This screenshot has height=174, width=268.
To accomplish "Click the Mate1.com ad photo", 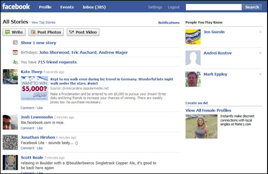I will (202, 127).
